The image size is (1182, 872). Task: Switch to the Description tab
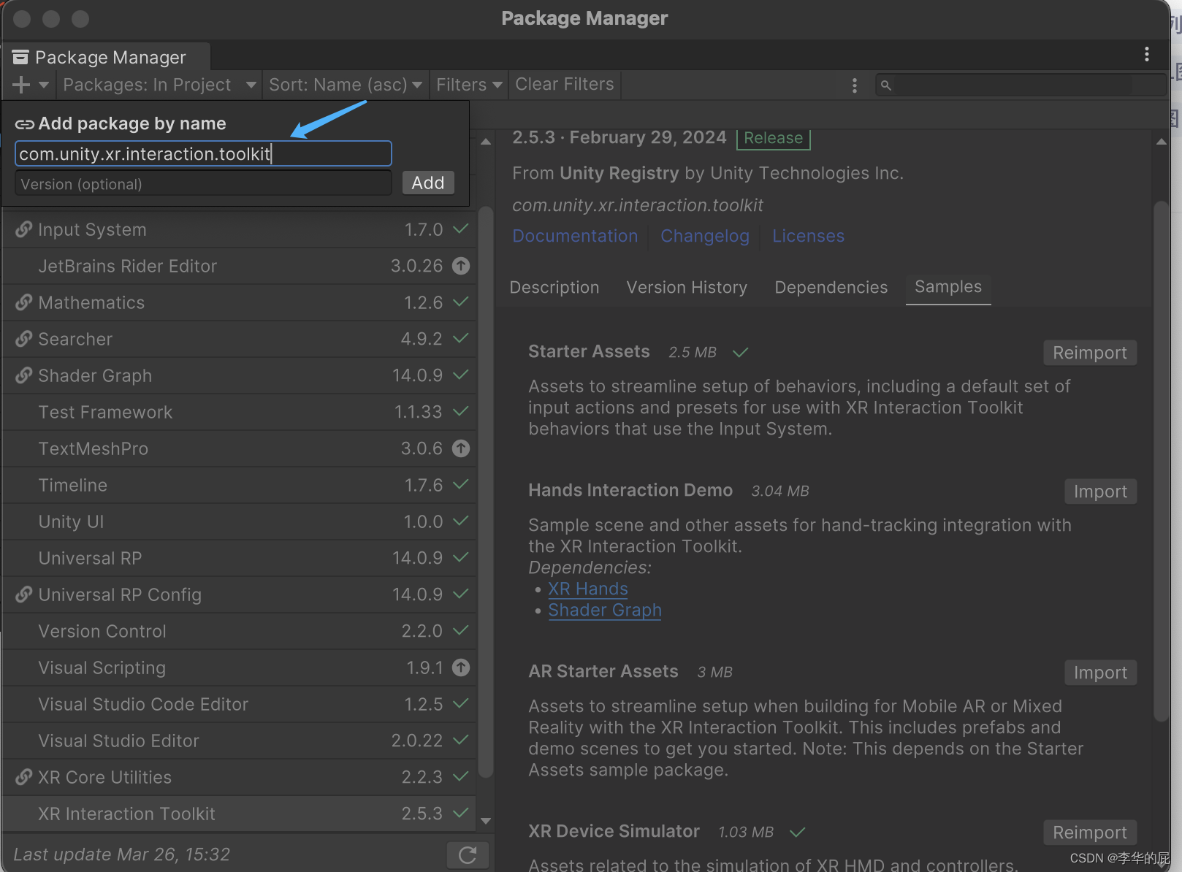pyautogui.click(x=554, y=288)
